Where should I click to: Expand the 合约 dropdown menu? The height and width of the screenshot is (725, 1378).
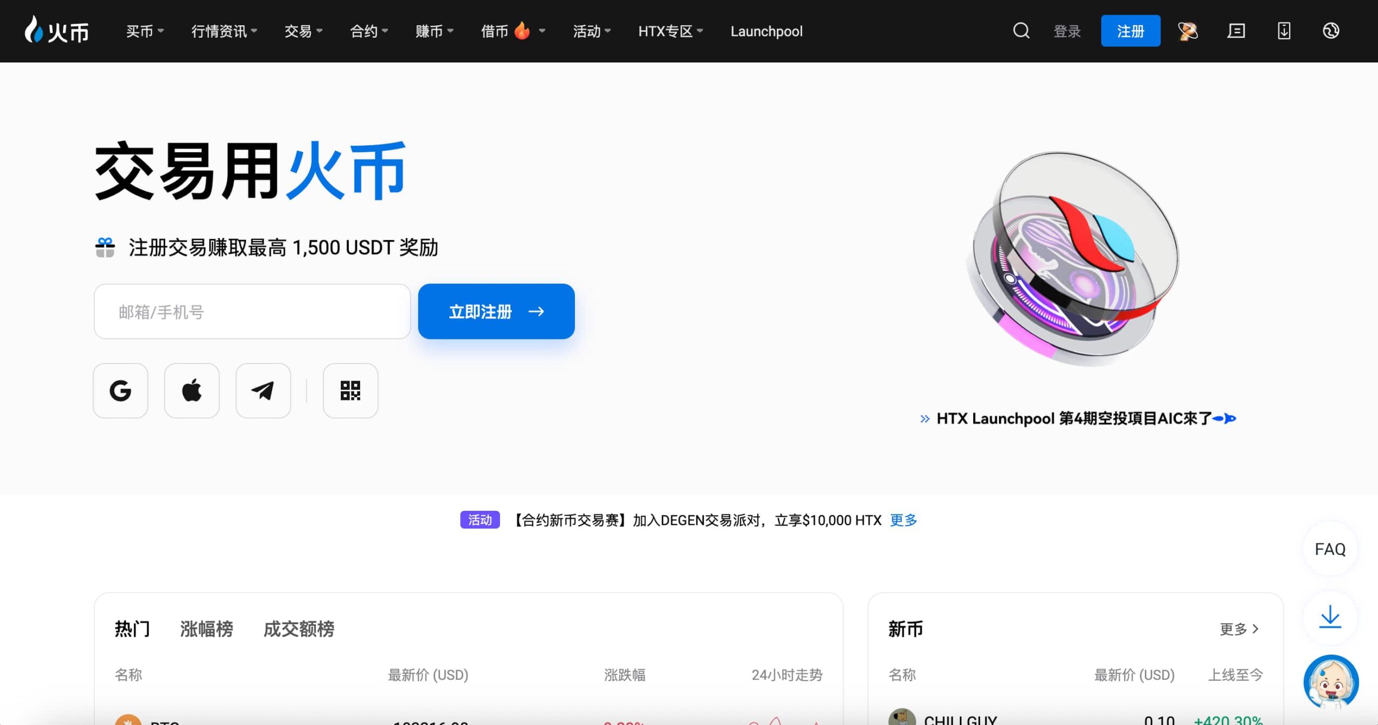coord(369,31)
